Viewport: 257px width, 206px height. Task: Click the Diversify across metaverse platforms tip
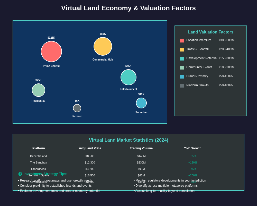(166, 186)
